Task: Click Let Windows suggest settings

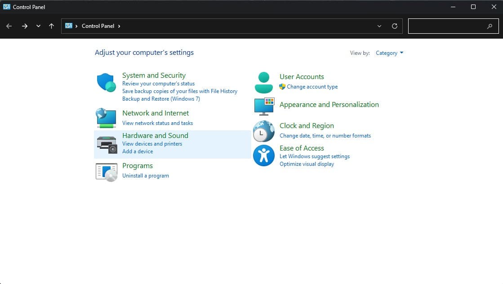Action: coord(315,156)
